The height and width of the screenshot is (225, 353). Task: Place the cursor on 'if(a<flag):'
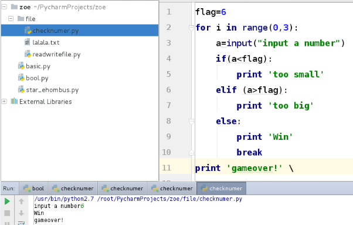244,59
